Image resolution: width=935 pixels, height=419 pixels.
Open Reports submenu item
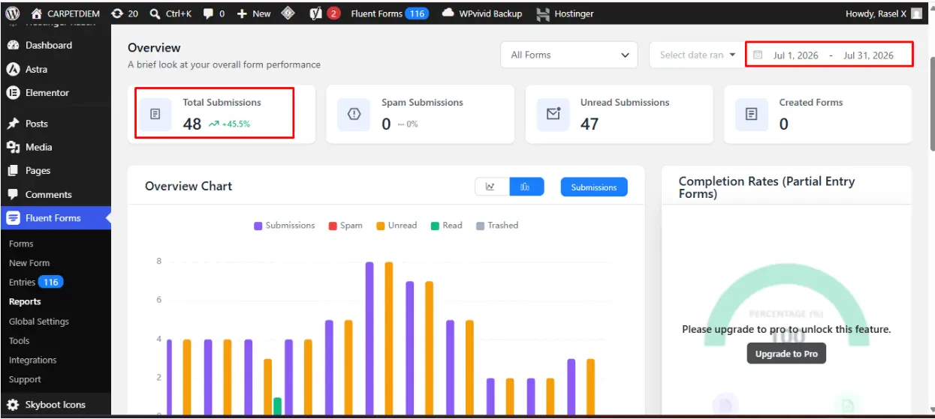click(x=25, y=302)
